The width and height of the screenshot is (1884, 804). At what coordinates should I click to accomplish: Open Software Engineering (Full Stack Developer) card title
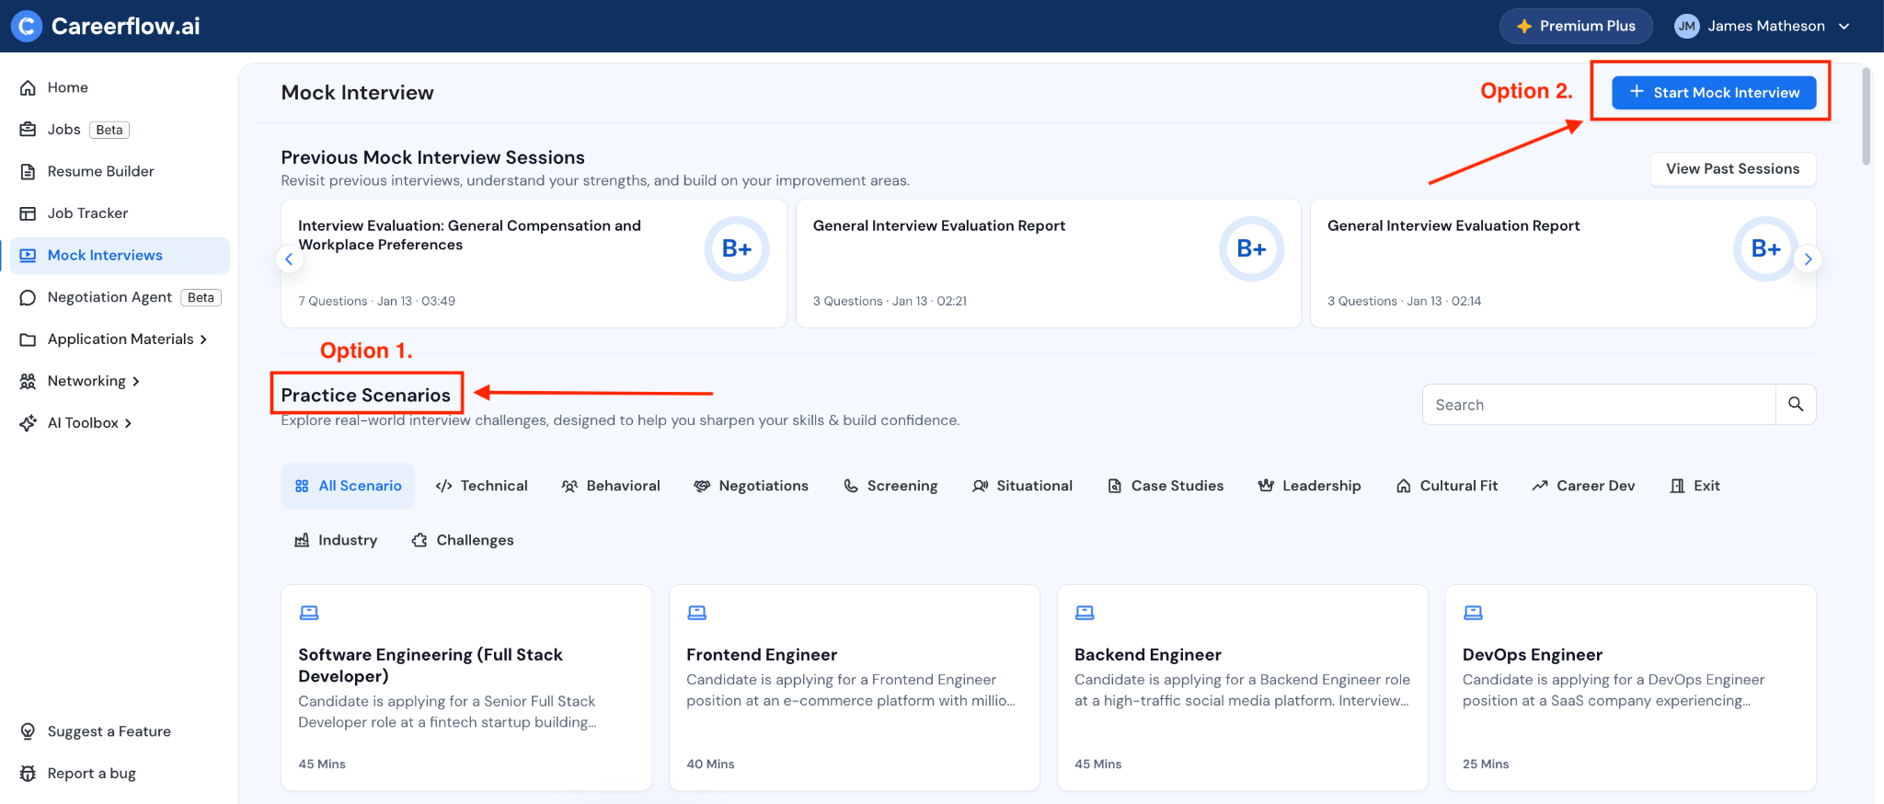click(431, 665)
